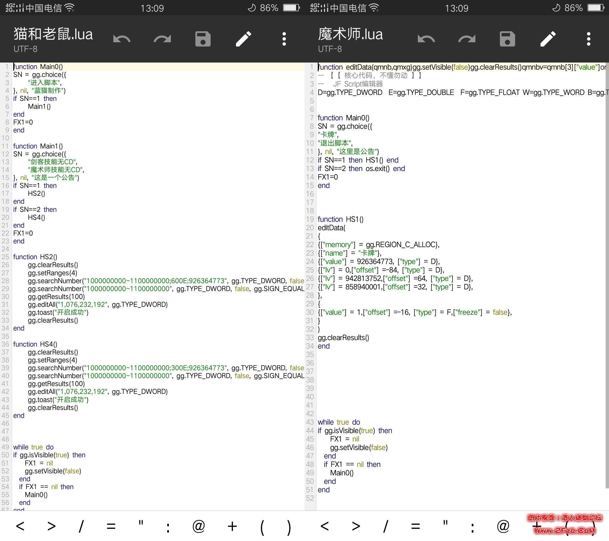The height and width of the screenshot is (541, 609).
Task: Open the overflow menu in 魔术师.lua editor
Action: [588, 39]
